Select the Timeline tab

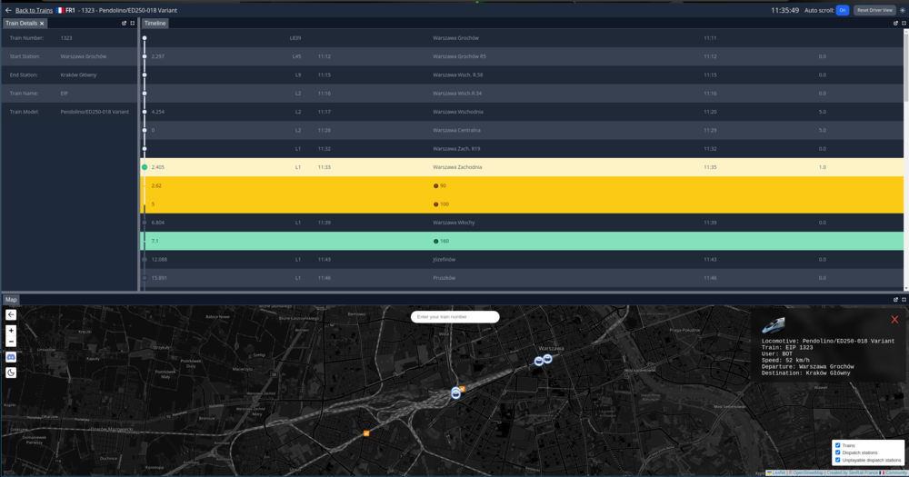tap(155, 23)
